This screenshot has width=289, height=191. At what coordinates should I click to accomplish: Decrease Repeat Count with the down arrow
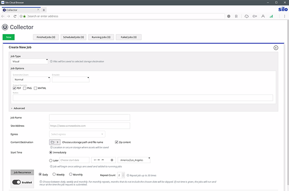click(123, 177)
